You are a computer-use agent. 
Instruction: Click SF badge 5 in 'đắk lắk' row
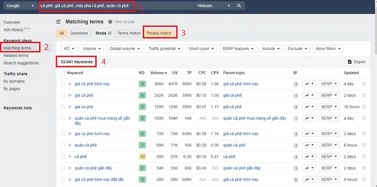coord(296,180)
